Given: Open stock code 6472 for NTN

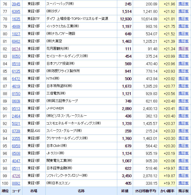Looking at the screenshot, I should [x=16, y=79].
